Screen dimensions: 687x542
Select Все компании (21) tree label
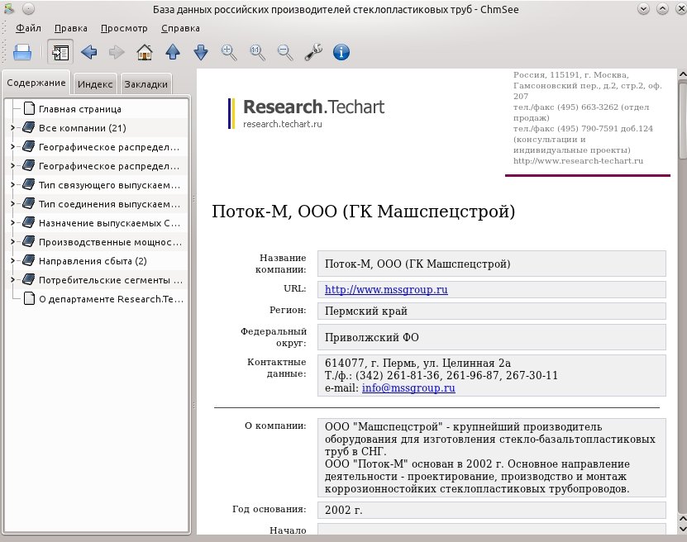pyautogui.click(x=83, y=128)
